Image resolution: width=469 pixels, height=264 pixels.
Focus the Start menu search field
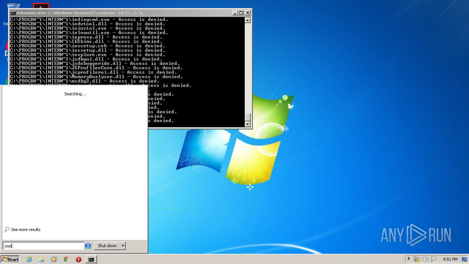pyautogui.click(x=44, y=246)
